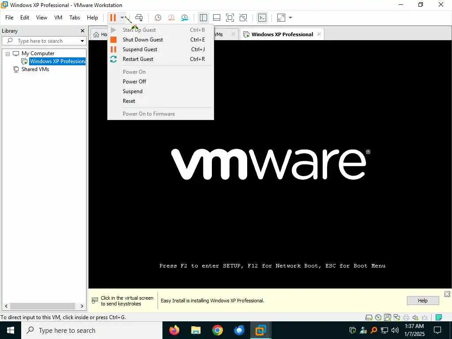Open Thunderbird from the taskbar
Viewport: 452px width, 339px height.
click(x=239, y=330)
